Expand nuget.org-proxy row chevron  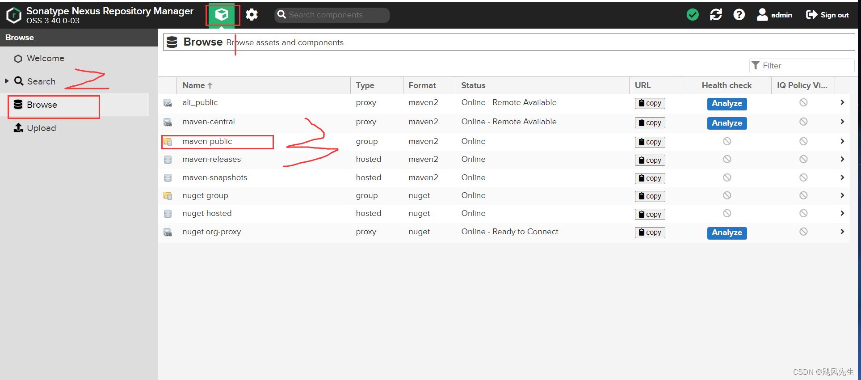842,232
